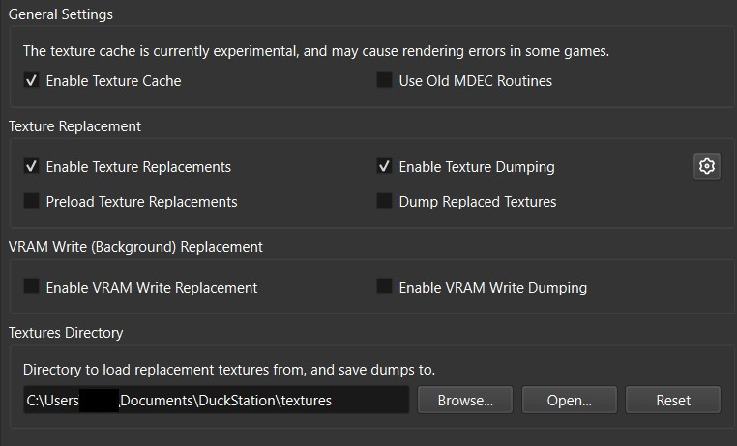Open texture replacement settings gear icon
The height and width of the screenshot is (446, 737).
coord(707,167)
